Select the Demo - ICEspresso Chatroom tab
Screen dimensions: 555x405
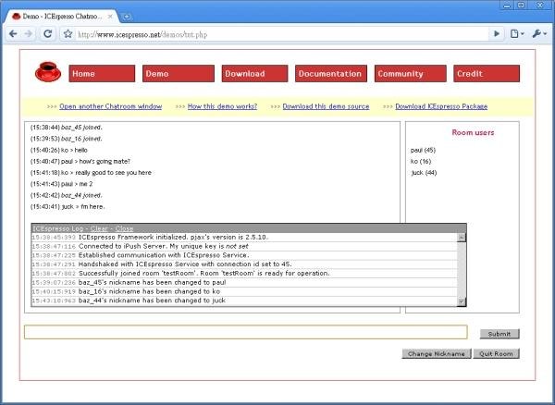(x=62, y=17)
